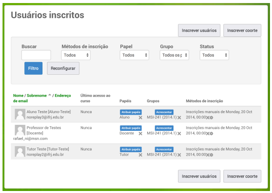
Task: Edit enrolment settings gear for Professor de Testes
Action: pos(211,133)
